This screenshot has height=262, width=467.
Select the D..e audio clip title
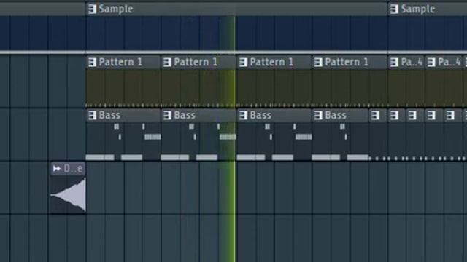[73, 169]
